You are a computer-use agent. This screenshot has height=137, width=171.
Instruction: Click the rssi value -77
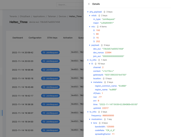pyautogui.click(x=100, y=97)
